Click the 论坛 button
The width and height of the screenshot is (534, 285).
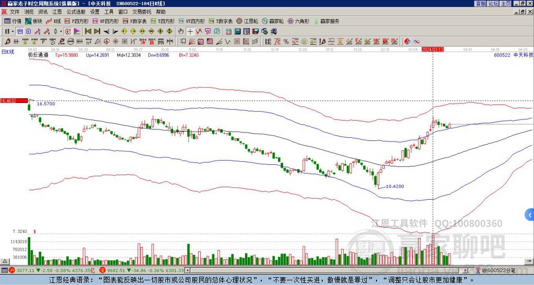[x=493, y=4]
